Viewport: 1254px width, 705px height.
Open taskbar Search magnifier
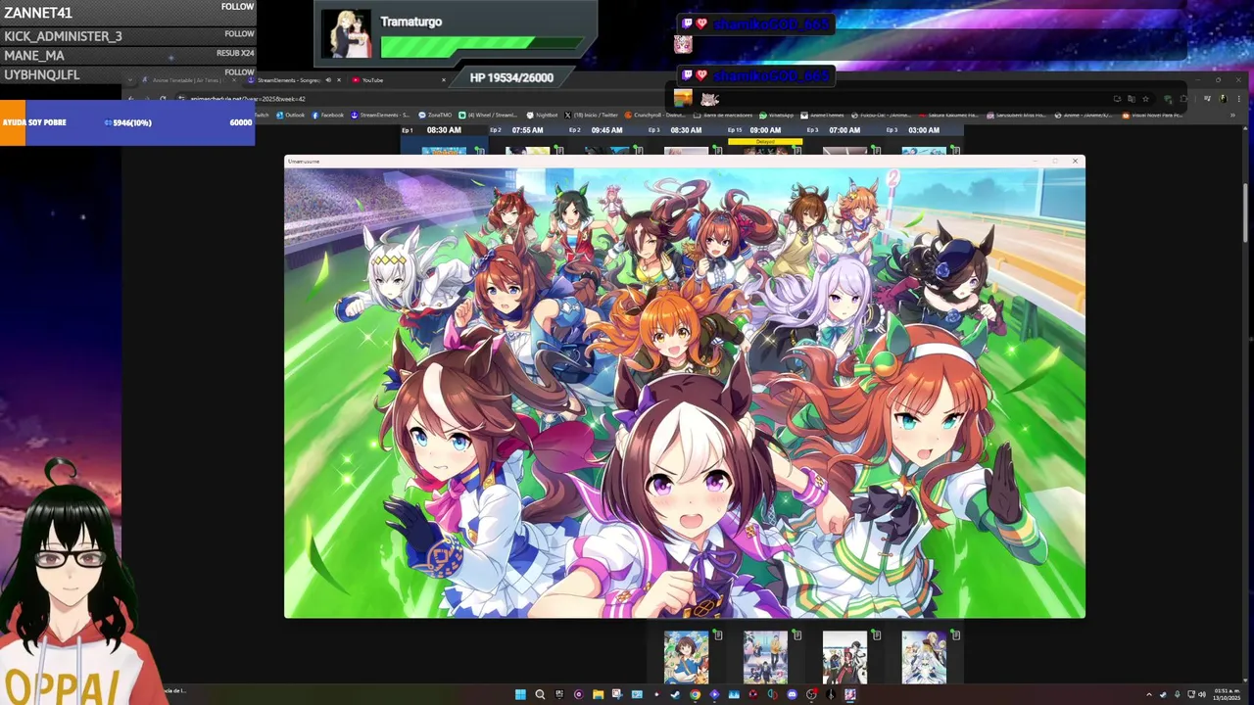540,694
